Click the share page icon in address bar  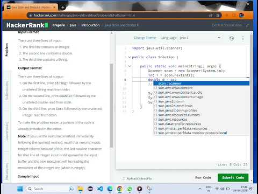pos(211,16)
